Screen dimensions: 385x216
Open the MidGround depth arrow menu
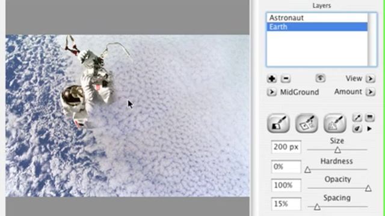pyautogui.click(x=271, y=92)
